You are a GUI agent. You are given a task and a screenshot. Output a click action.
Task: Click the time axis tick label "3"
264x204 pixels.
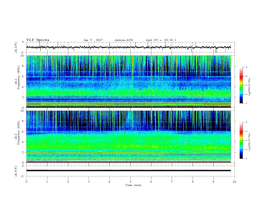(x=89, y=182)
